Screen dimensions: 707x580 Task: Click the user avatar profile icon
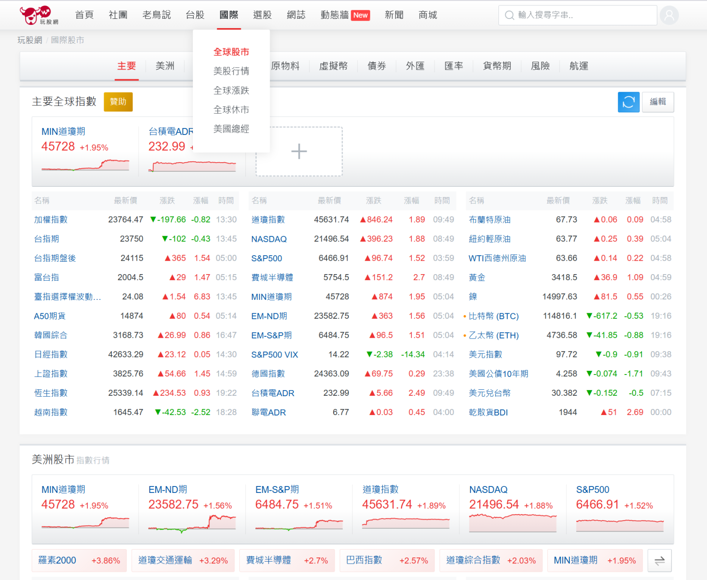pos(669,15)
